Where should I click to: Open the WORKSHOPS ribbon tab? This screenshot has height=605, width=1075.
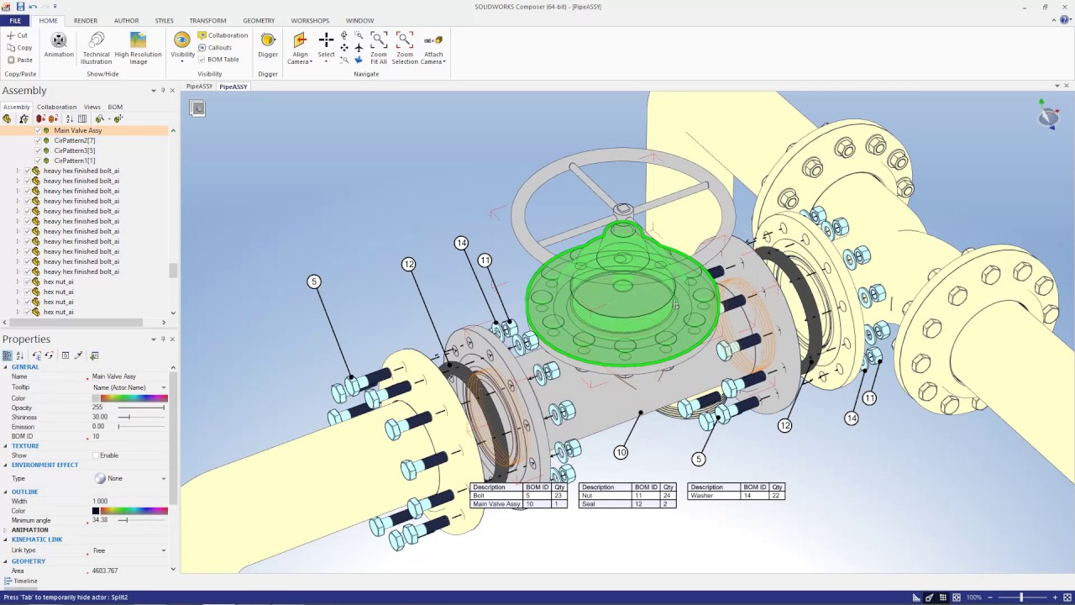click(310, 20)
